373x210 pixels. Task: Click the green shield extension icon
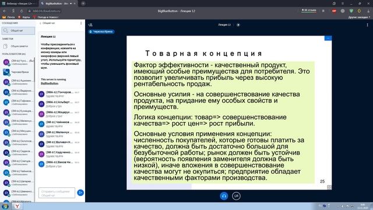[x=351, y=11]
